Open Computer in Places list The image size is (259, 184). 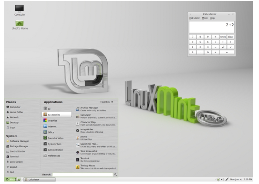(14, 107)
